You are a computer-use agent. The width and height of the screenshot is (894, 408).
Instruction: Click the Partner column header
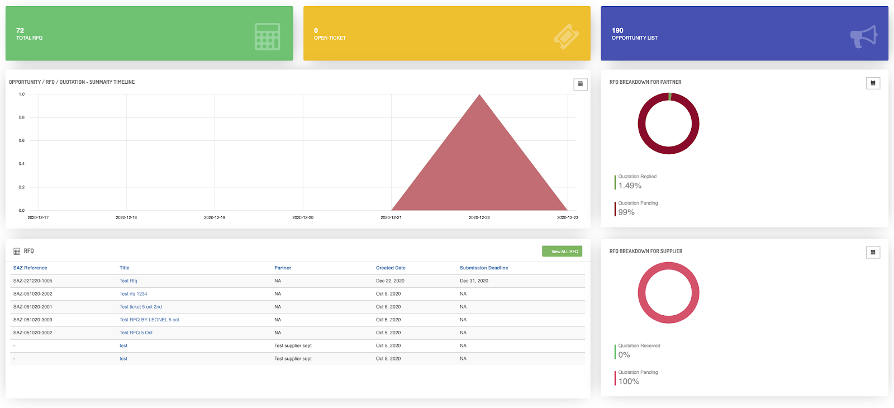click(283, 268)
